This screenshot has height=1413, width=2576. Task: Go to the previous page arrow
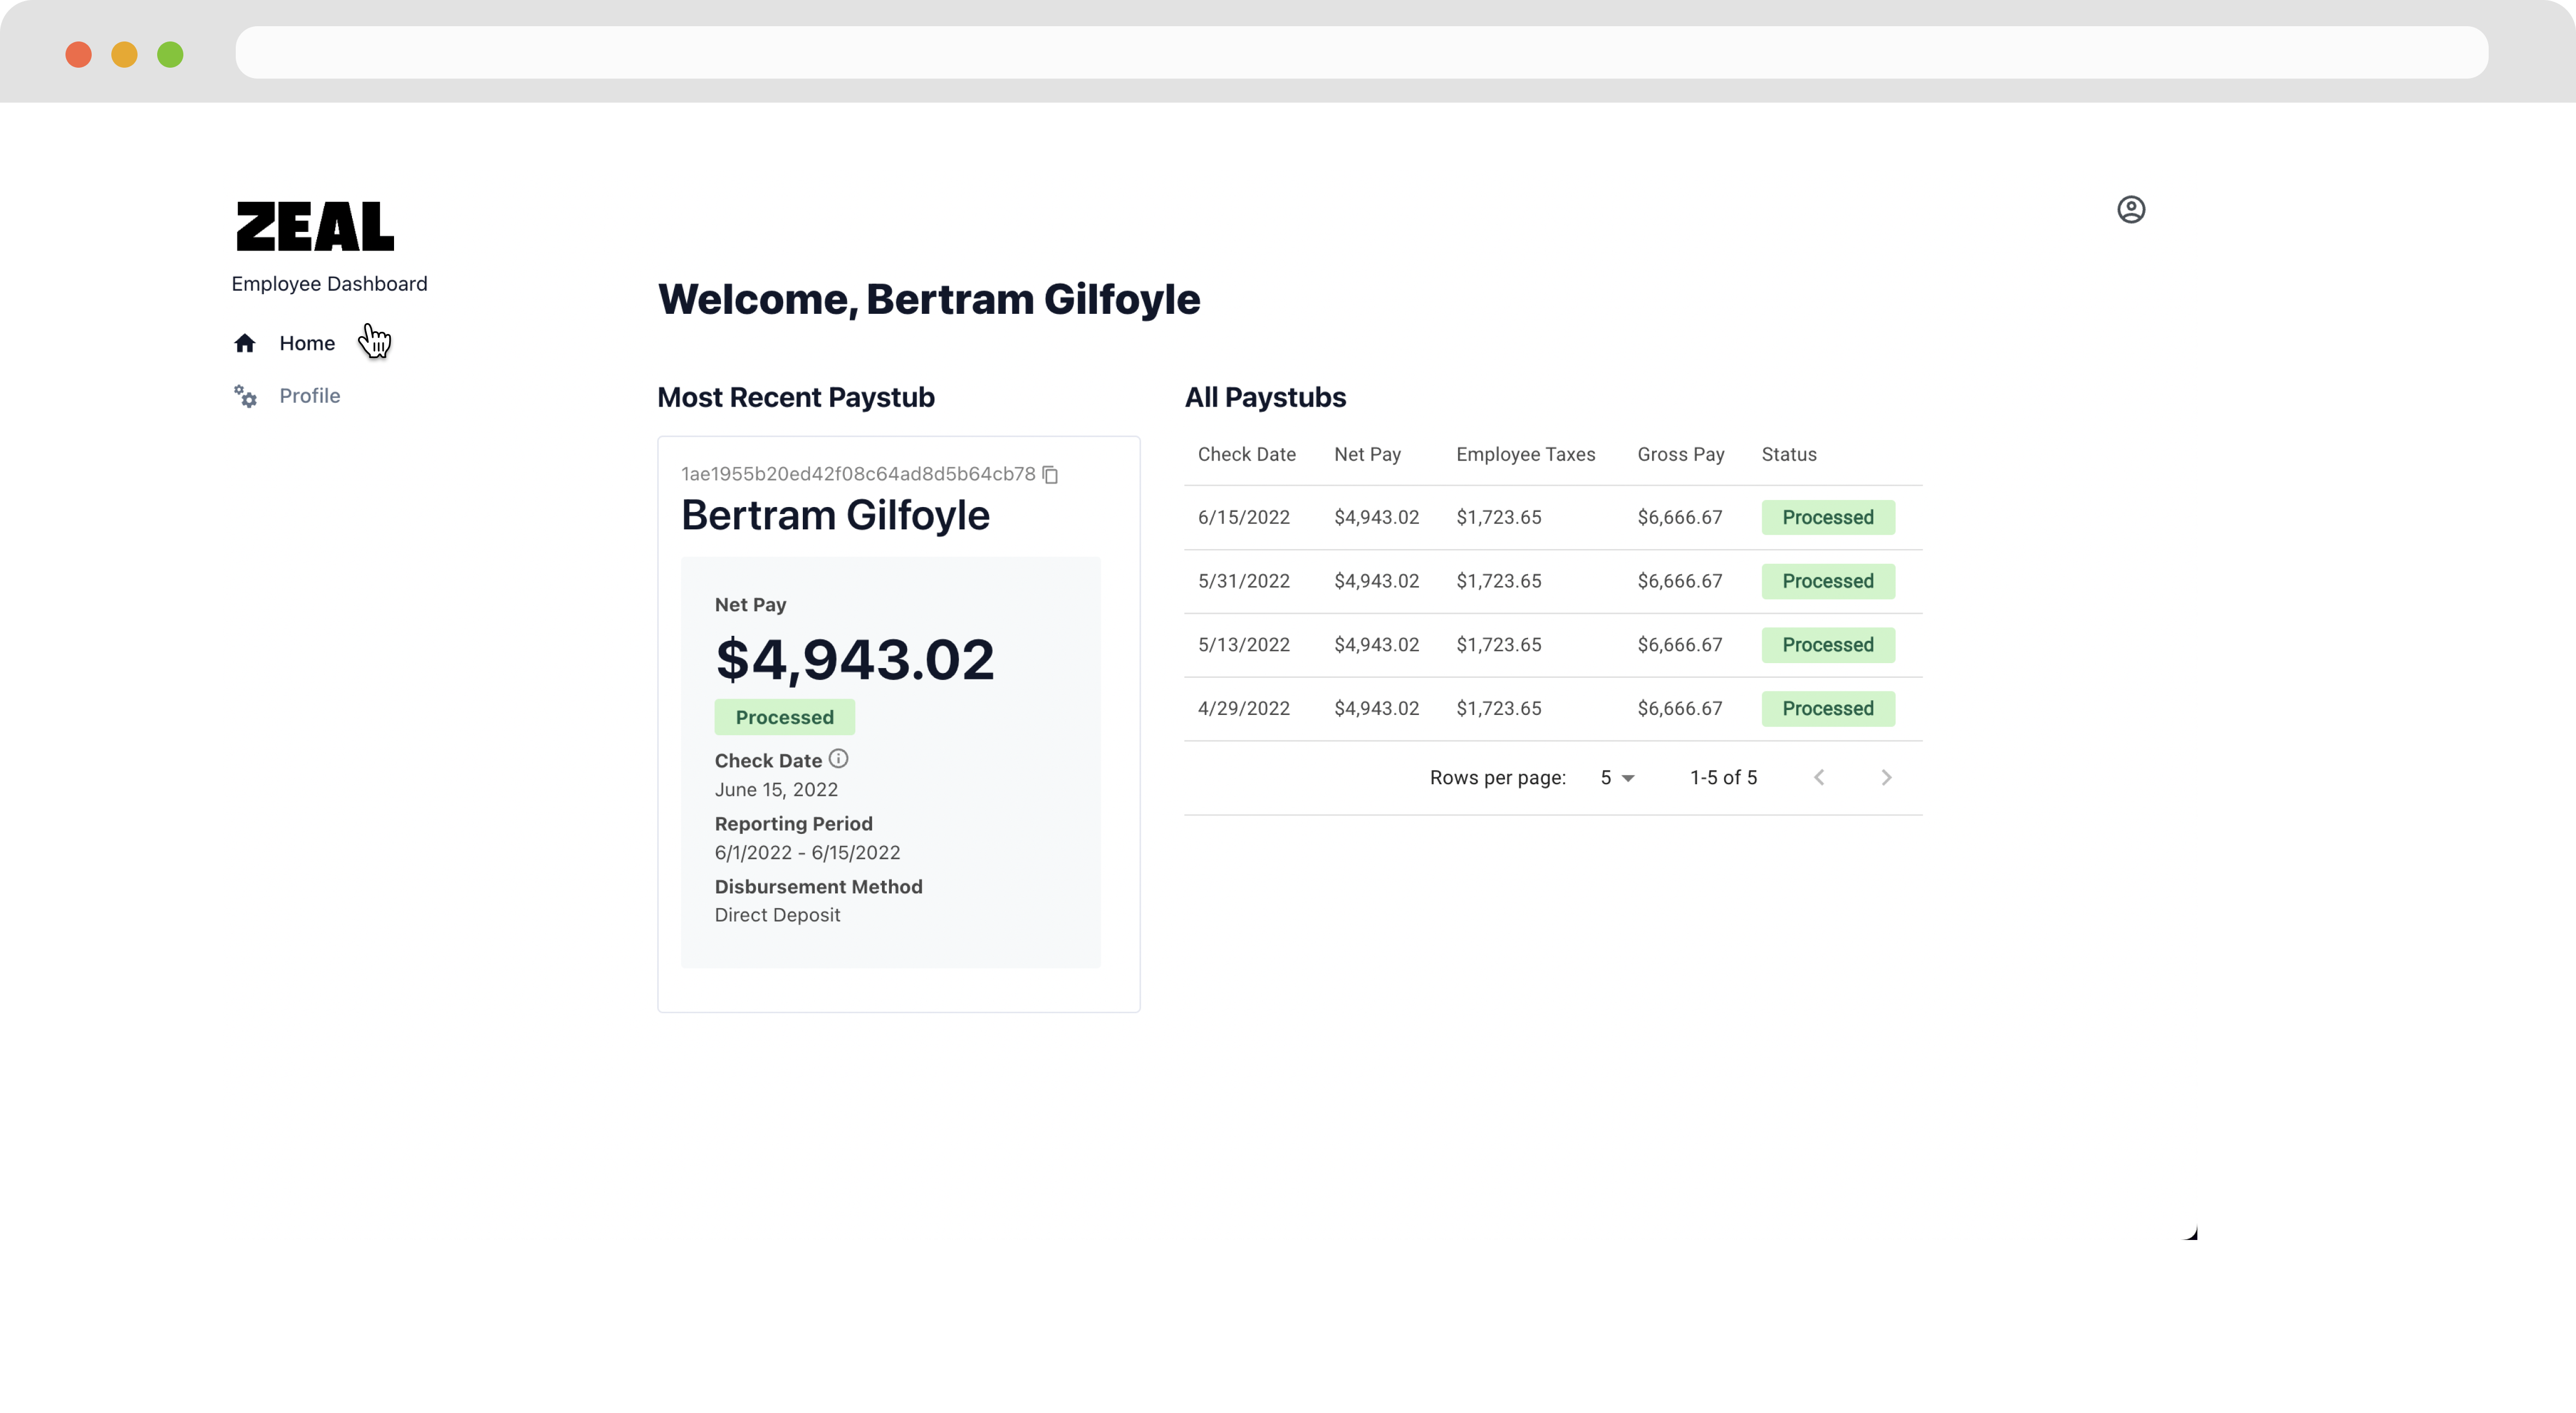[1819, 777]
